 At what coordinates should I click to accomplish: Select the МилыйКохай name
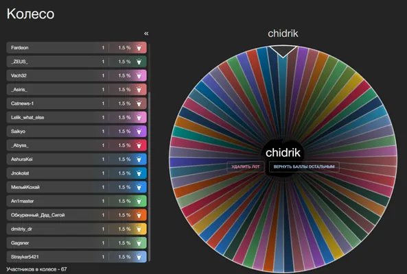coord(25,187)
